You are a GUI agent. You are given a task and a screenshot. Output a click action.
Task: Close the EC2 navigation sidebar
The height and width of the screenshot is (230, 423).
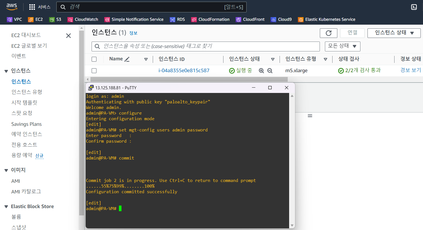pos(68,36)
